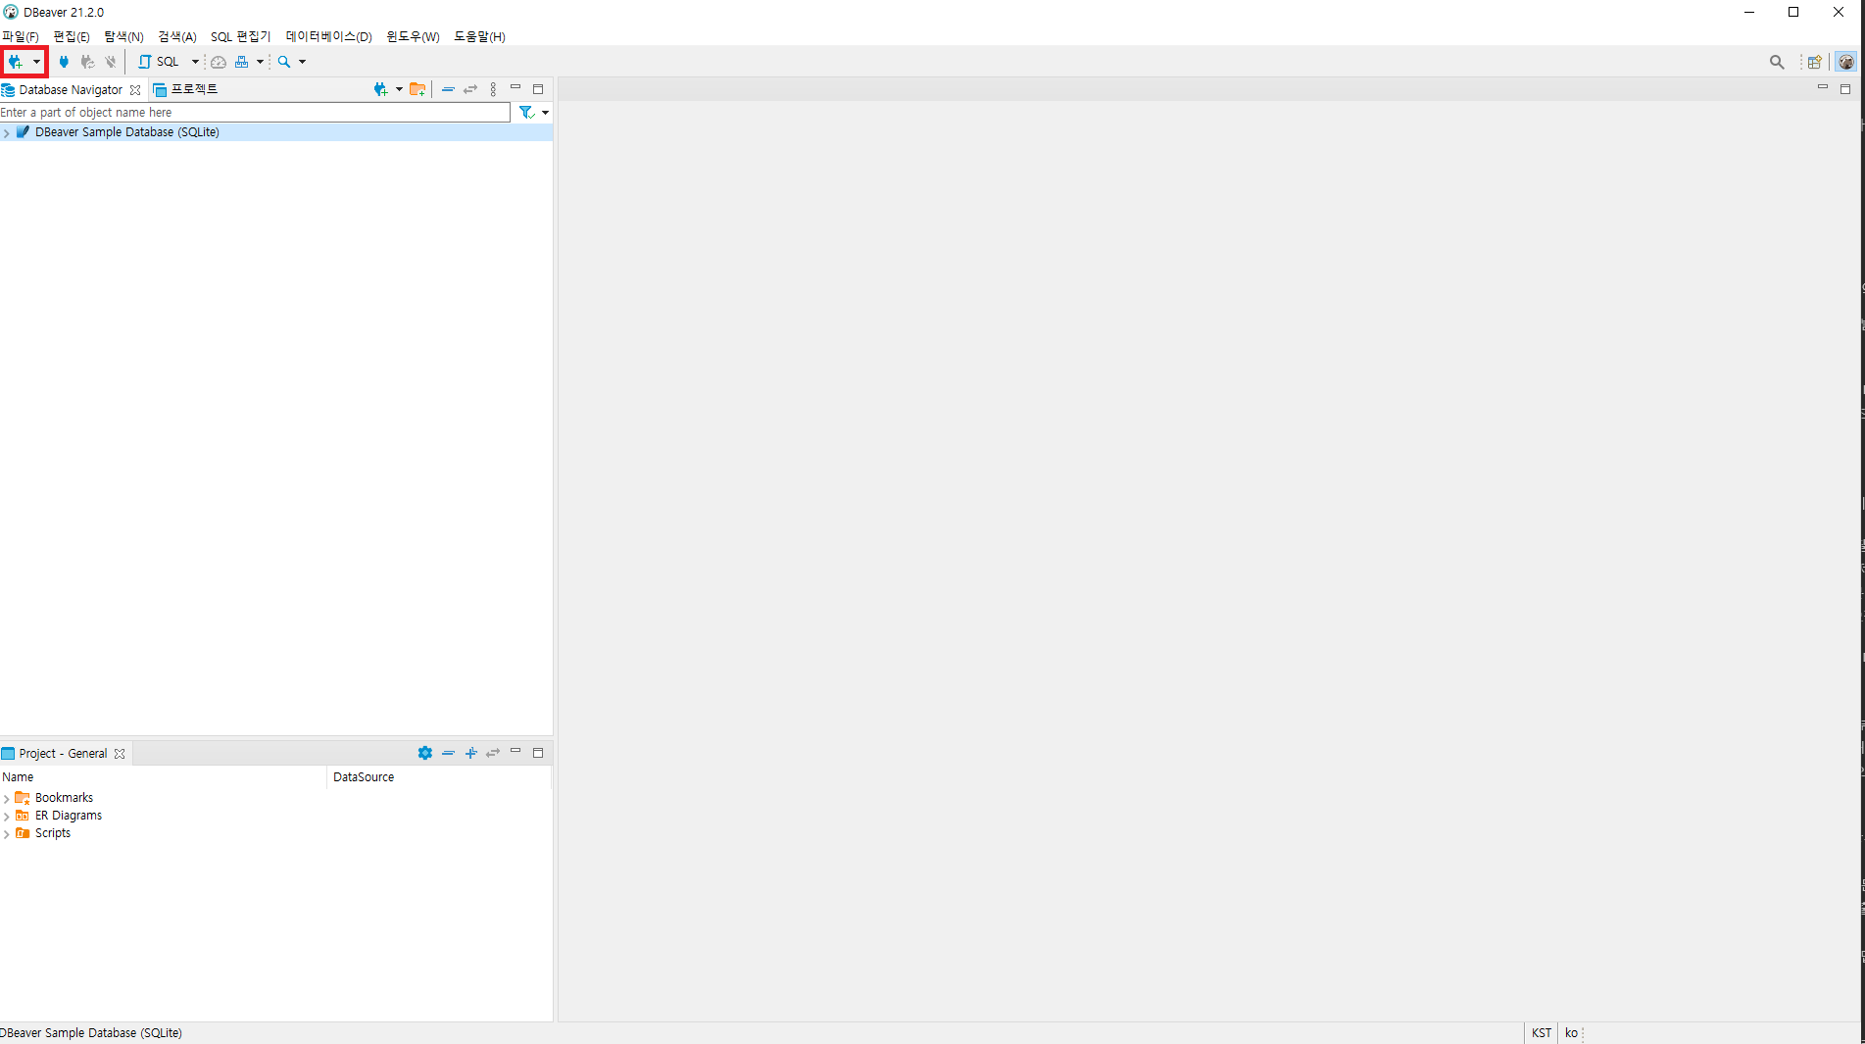Click the object name filter input field
The width and height of the screenshot is (1865, 1044).
coord(255,113)
